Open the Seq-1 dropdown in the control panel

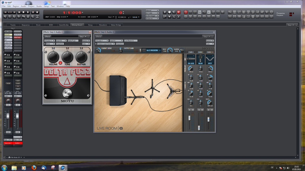pos(111,17)
